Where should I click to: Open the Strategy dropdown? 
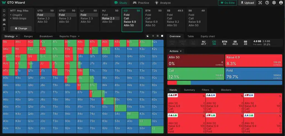[11, 36]
